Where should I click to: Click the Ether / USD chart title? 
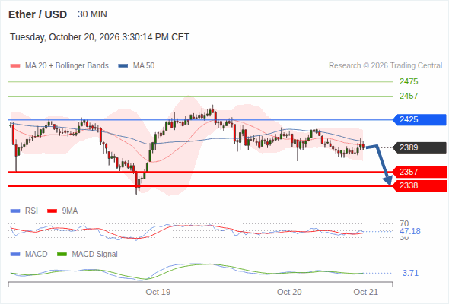tap(37, 14)
